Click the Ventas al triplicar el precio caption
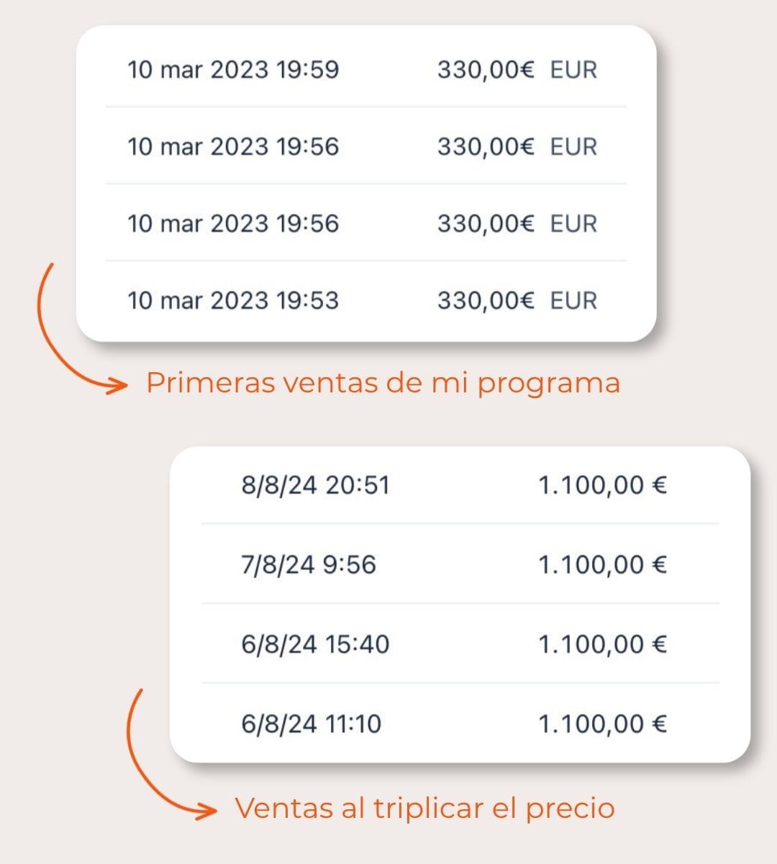777x864 pixels. click(424, 809)
